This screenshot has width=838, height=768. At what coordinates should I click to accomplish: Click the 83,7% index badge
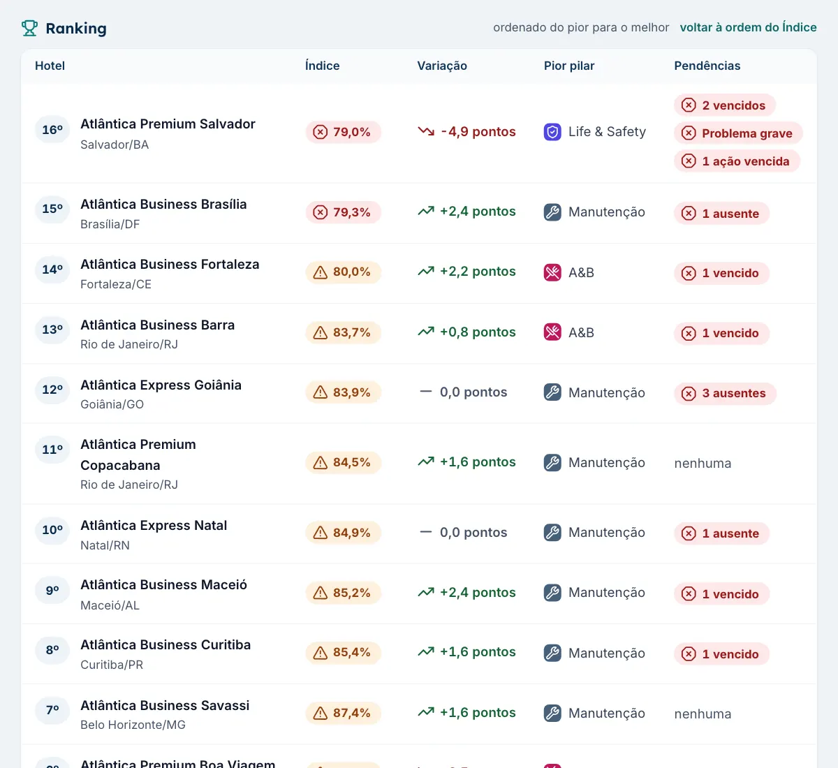point(343,332)
